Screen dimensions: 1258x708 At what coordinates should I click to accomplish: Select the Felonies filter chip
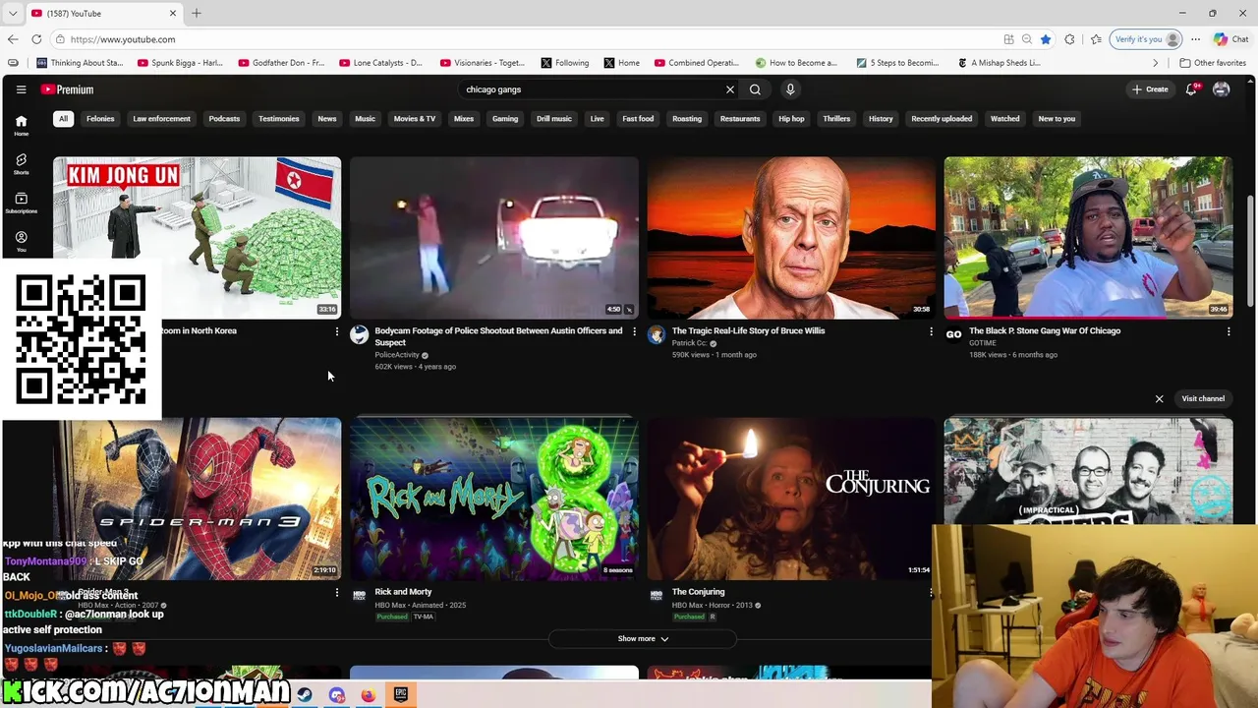point(100,119)
